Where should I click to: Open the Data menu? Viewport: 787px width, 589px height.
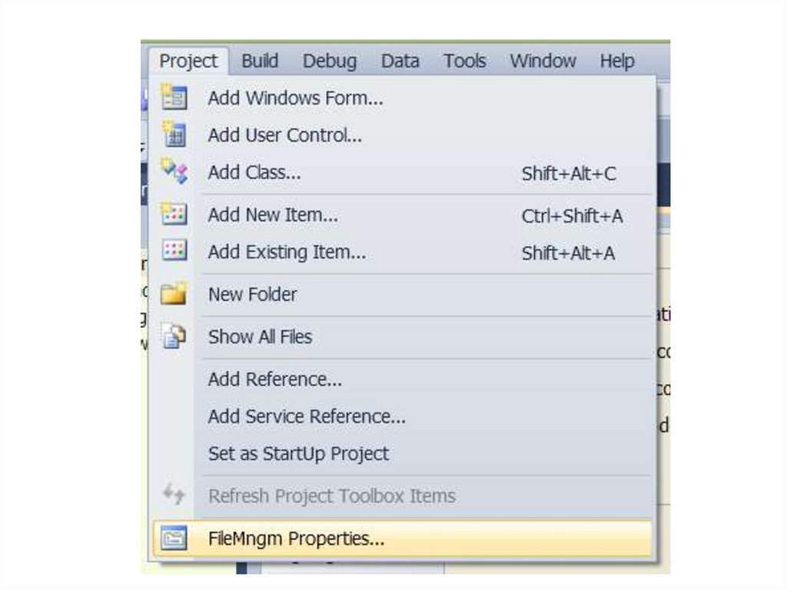(x=400, y=61)
